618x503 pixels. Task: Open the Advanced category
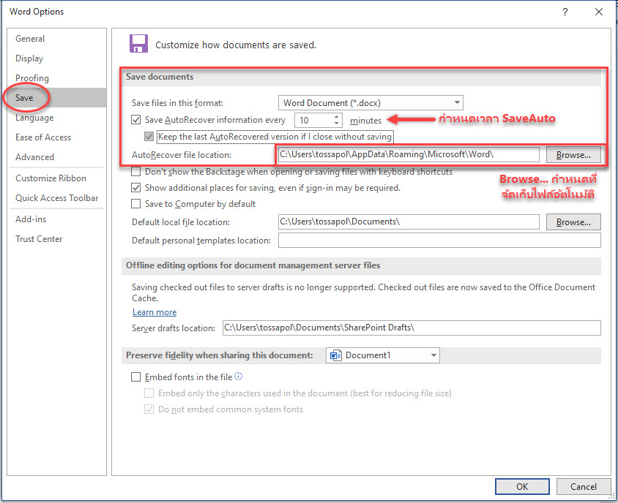57,157
